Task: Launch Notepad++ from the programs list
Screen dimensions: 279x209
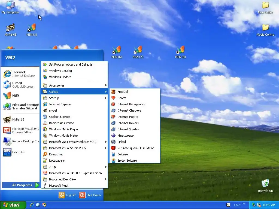Action: pos(74,161)
